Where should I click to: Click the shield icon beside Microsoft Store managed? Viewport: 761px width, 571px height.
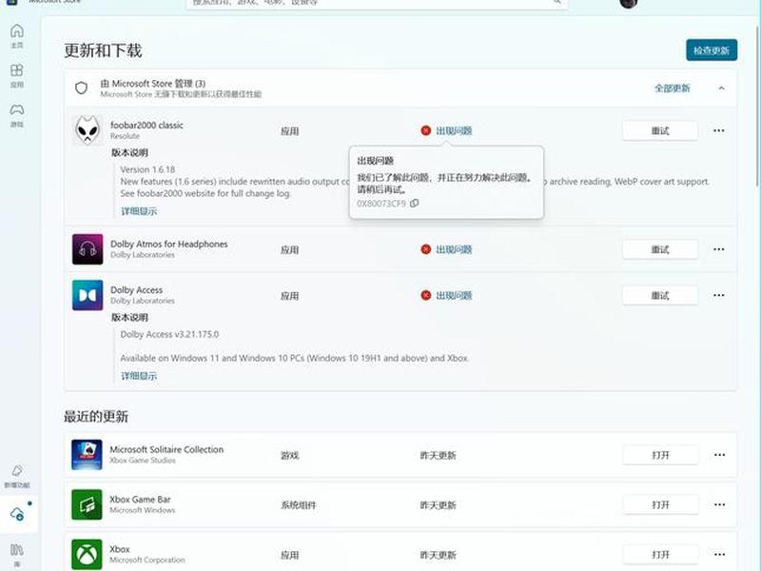pyautogui.click(x=81, y=88)
